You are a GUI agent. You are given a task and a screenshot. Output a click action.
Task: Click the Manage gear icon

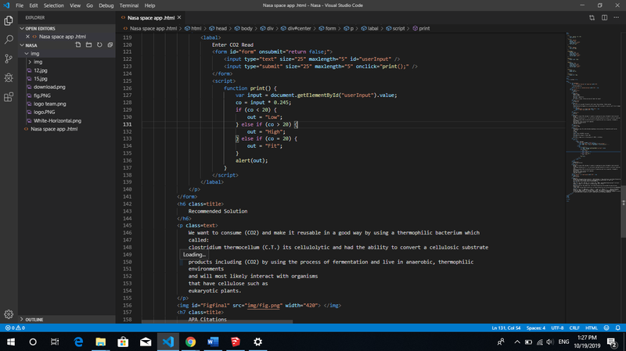point(9,313)
